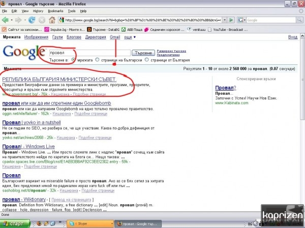Open the Tools menu

(72, 11)
